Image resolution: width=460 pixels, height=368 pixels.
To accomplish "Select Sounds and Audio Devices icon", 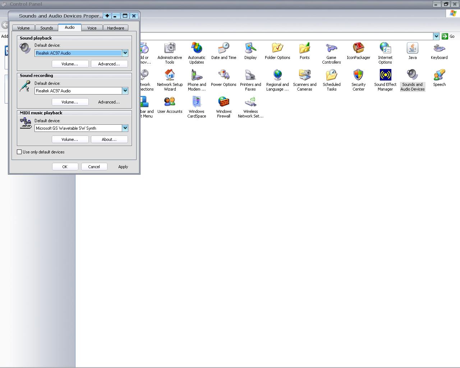I will 412,80.
